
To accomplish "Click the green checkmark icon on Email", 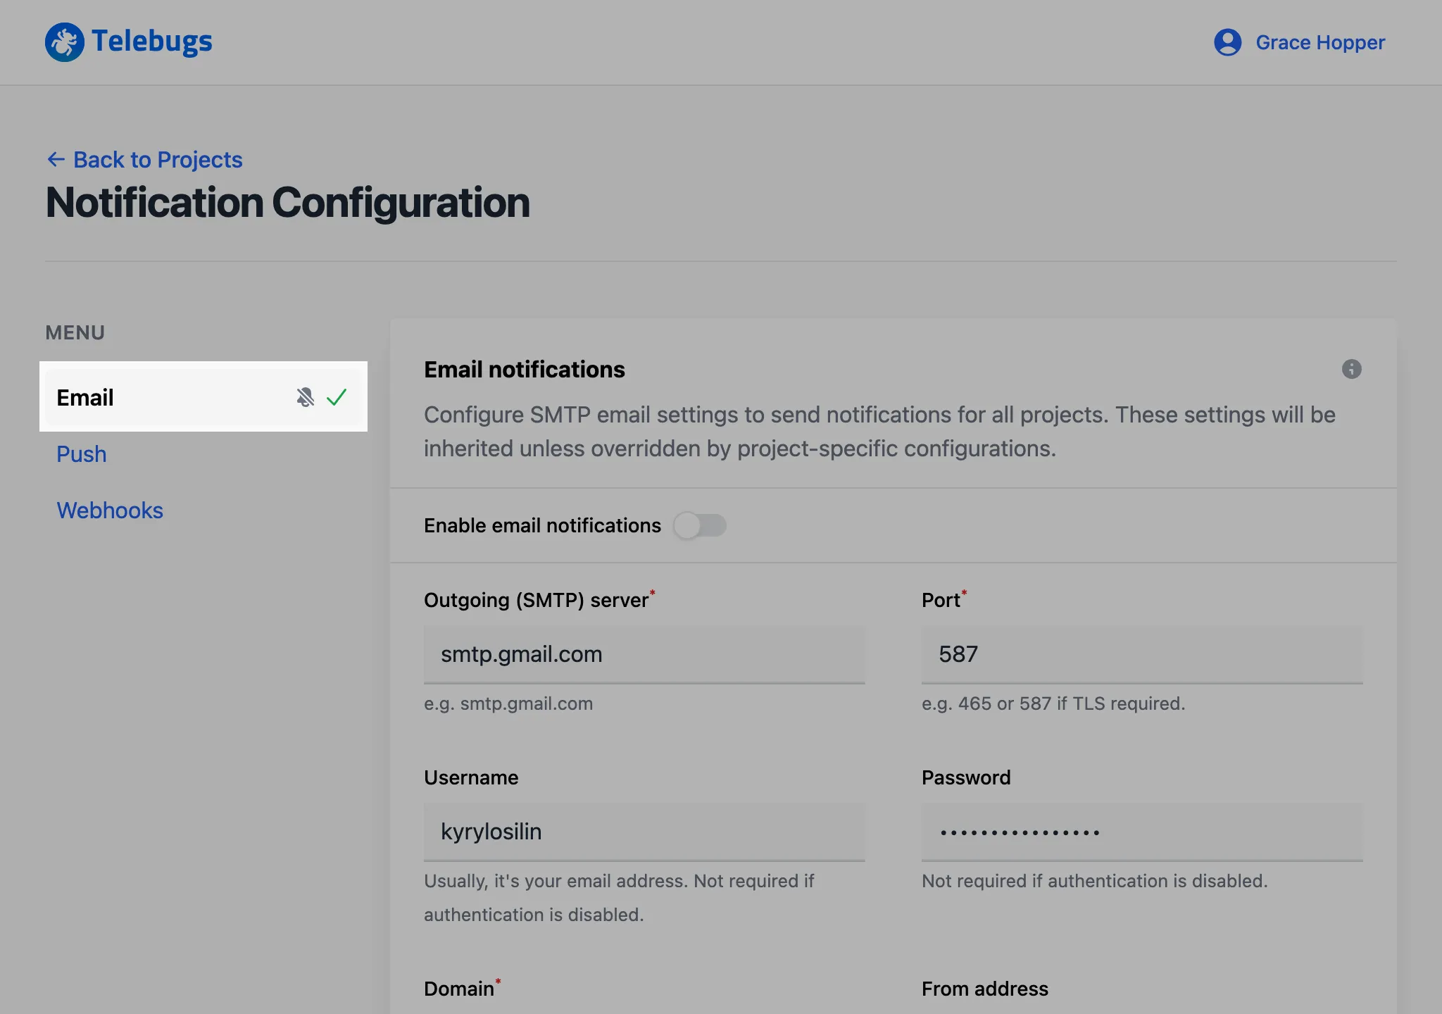I will 337,397.
